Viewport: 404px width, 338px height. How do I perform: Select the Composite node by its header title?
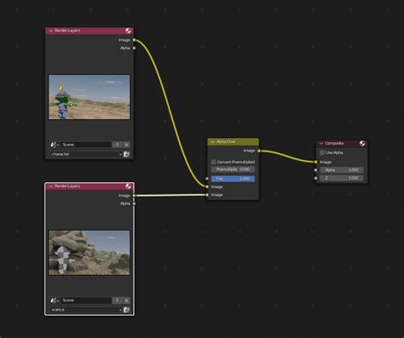[x=334, y=143]
